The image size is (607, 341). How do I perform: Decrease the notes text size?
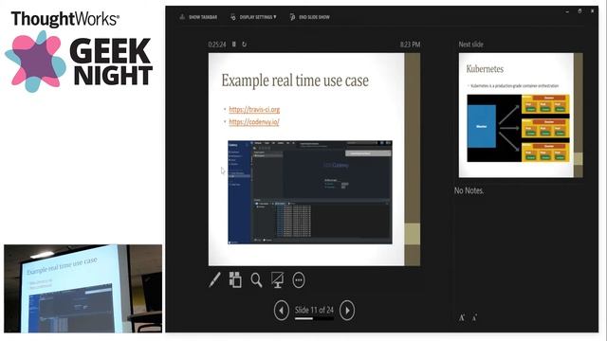tap(474, 318)
